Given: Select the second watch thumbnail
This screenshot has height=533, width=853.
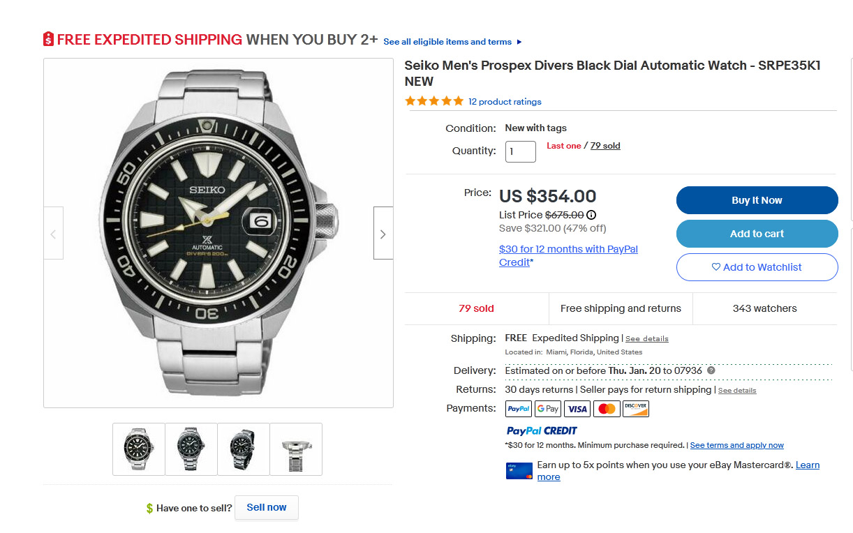Looking at the screenshot, I should 191,449.
